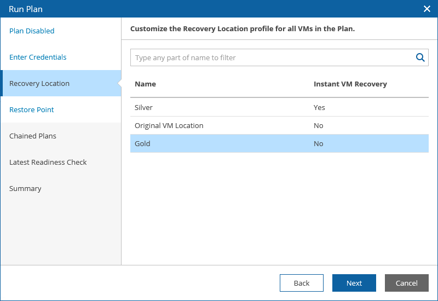Switch to Restore Point step
438x301 pixels.
pyautogui.click(x=32, y=110)
